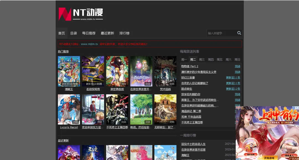Open the 异世界叔叔 poster image
The width and height of the screenshot is (299, 160).
(117, 71)
